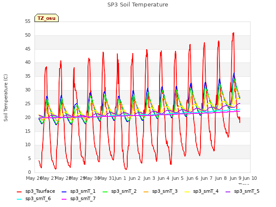
Task: Click the 30 y-axis tick label
Action: coord(28,90)
